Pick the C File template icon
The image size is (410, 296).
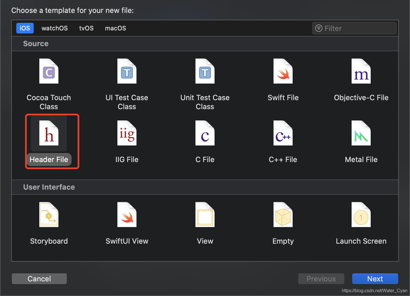(205, 133)
